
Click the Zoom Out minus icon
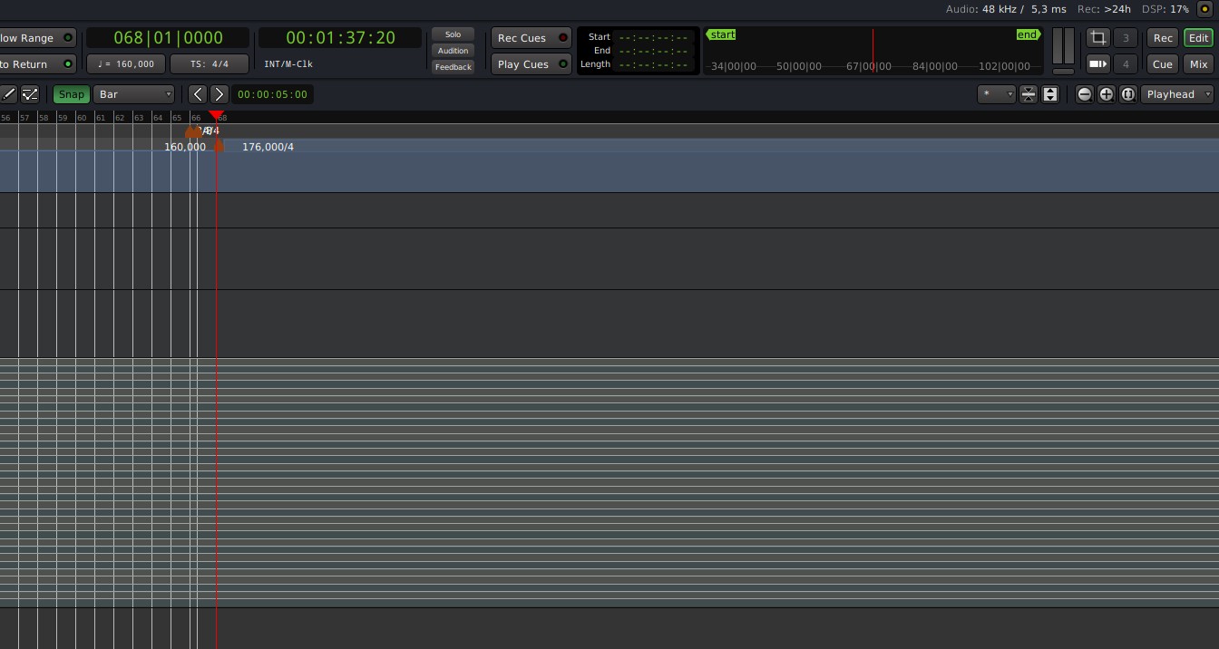[x=1085, y=94]
